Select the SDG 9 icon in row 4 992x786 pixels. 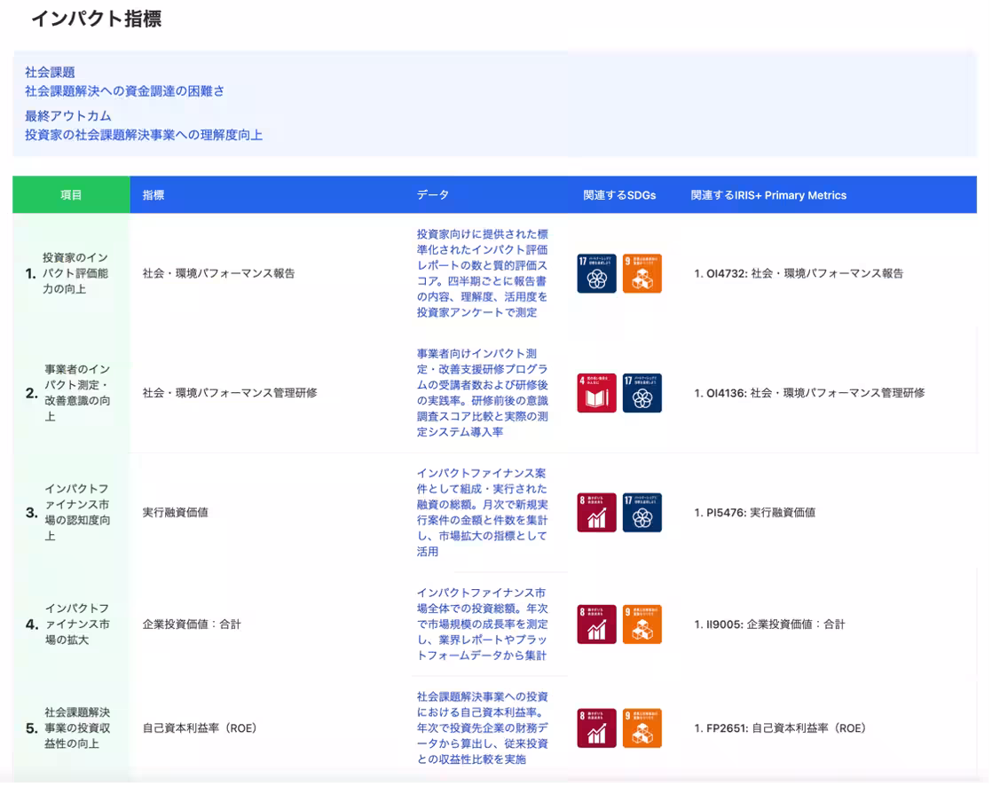642,624
